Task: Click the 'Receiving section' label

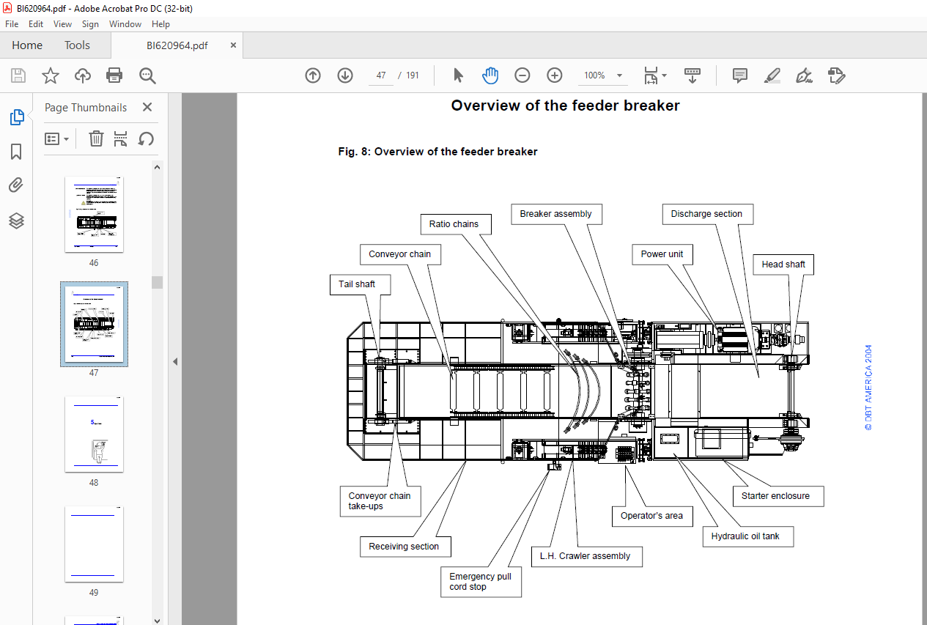Action: [404, 547]
